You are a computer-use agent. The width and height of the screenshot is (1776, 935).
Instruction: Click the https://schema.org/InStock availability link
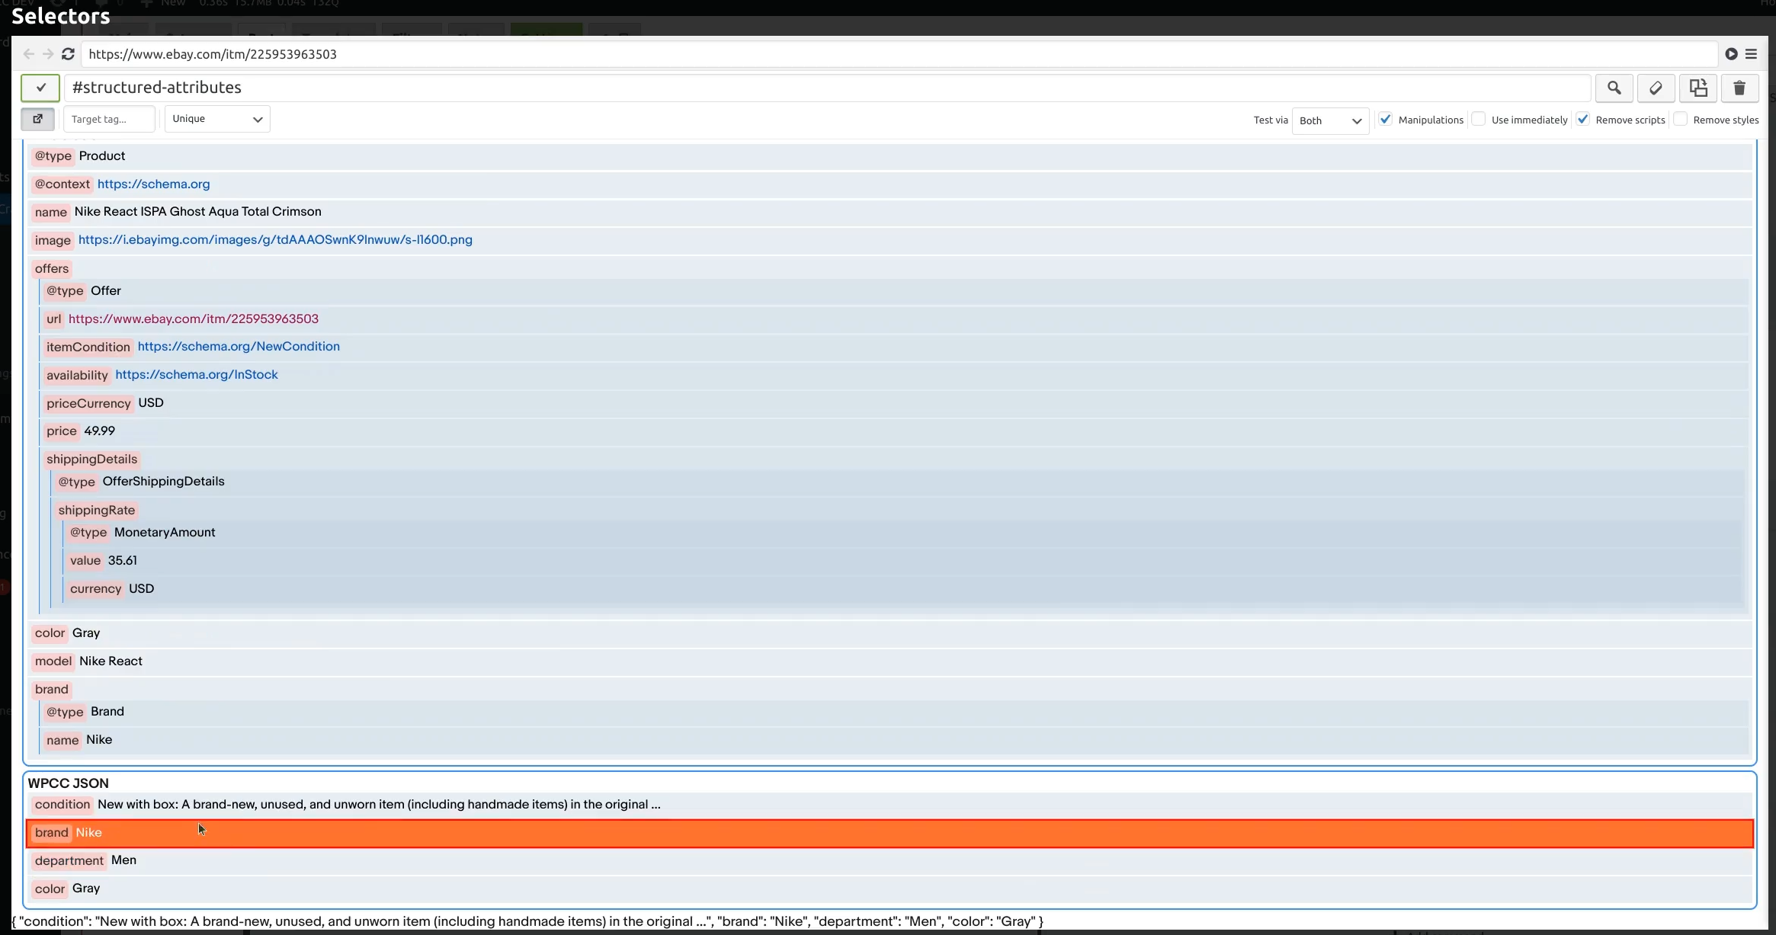tap(196, 375)
